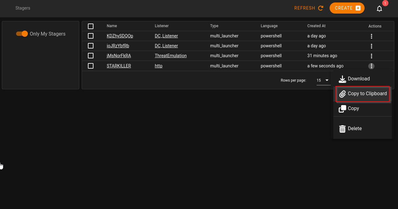The width and height of the screenshot is (398, 209).
Task: Open the rows per page dropdown arrow
Action: (x=327, y=80)
